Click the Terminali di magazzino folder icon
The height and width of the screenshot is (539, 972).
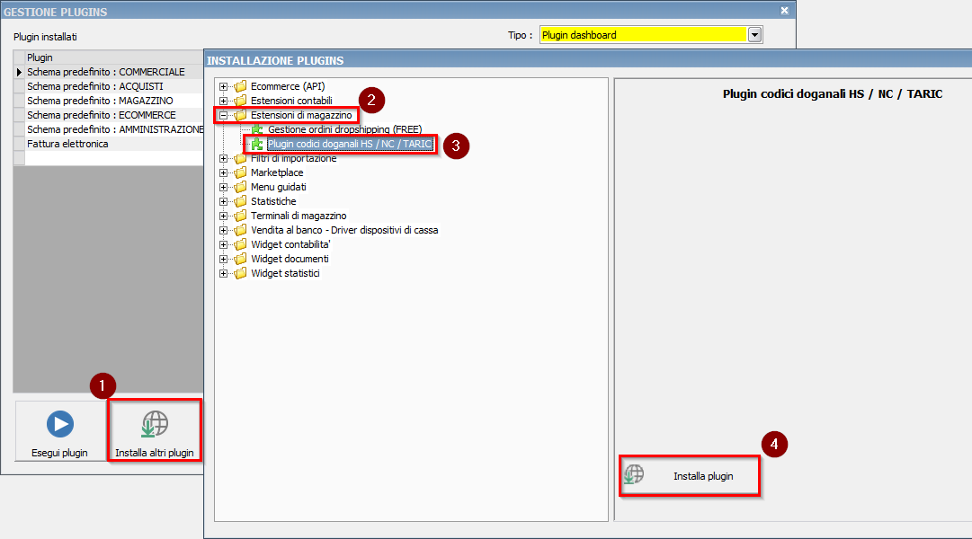[240, 216]
